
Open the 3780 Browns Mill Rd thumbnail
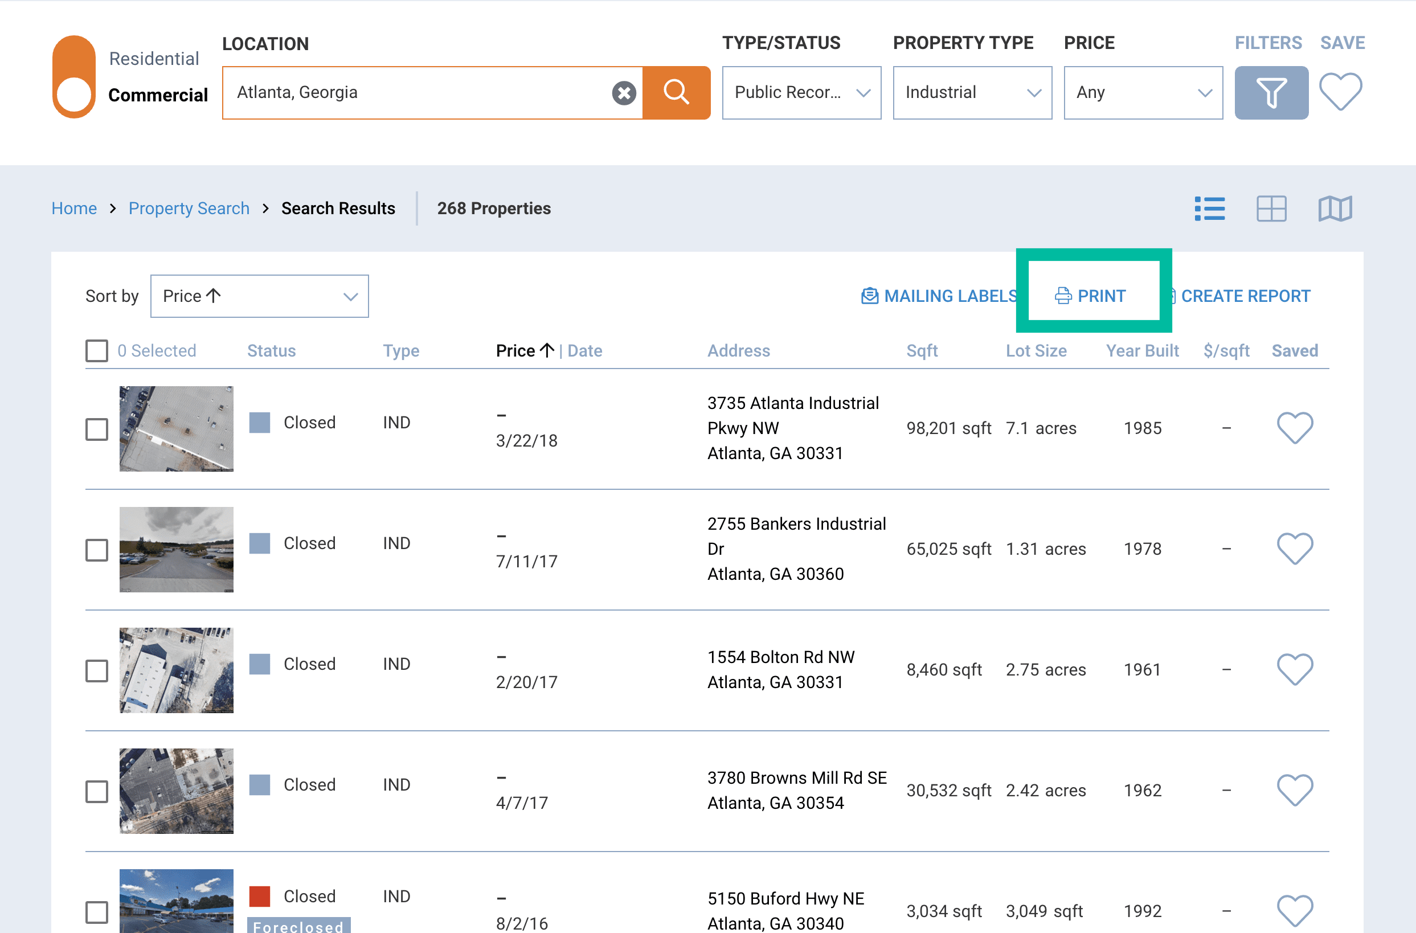click(x=176, y=791)
